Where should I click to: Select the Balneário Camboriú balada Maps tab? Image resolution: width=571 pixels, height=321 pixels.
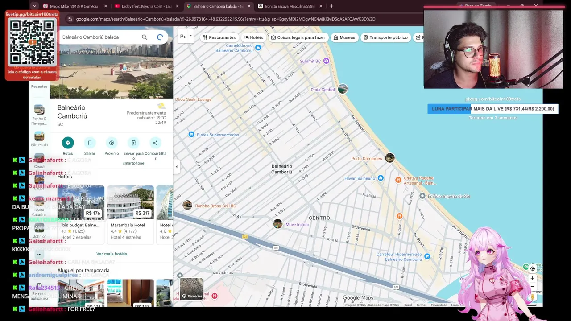point(219,6)
